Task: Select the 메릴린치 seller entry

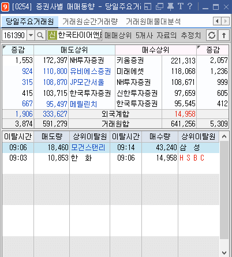Action: pyautogui.click(x=83, y=104)
